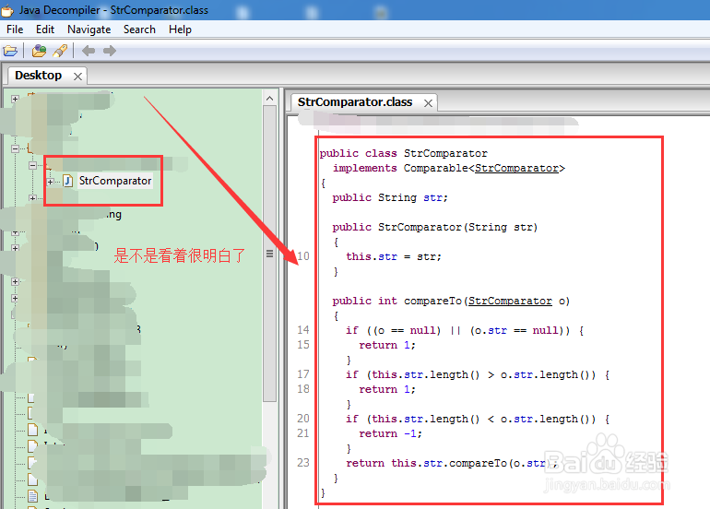Close the Desktop tab
Screen dimensions: 710x509
pos(77,77)
